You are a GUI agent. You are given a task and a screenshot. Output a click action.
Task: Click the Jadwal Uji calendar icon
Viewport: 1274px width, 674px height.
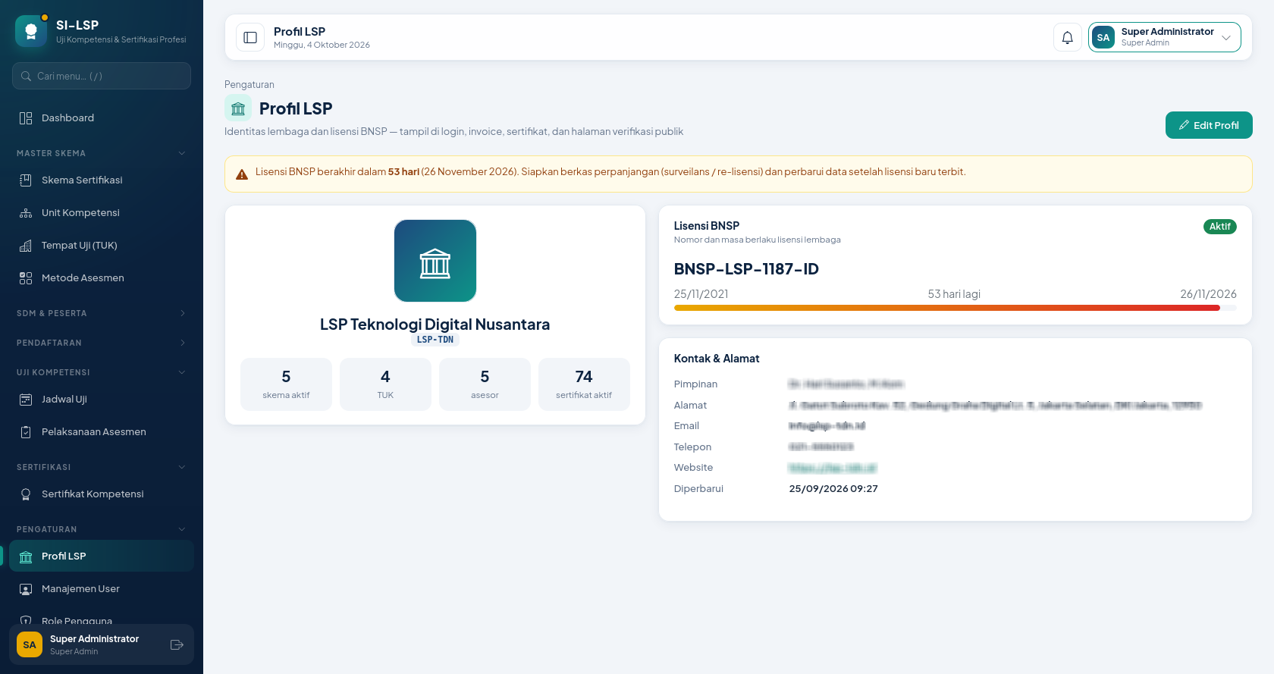pos(26,400)
